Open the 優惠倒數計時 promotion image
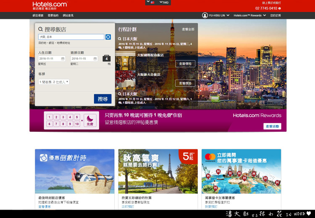315x218 pixels. 75,171
